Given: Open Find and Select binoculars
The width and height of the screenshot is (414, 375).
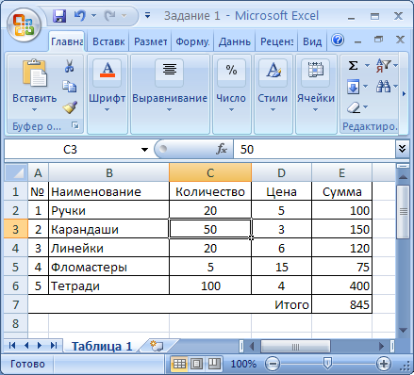Looking at the screenshot, I should pos(384,86).
